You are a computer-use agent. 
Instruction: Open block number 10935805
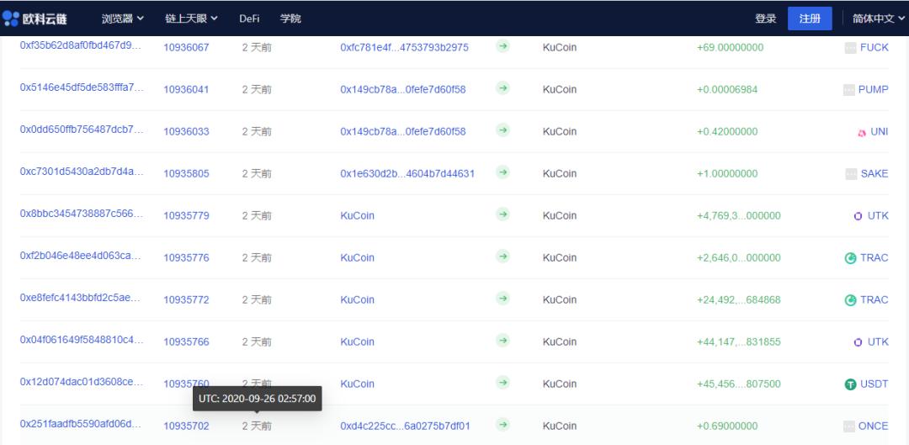pos(186,174)
